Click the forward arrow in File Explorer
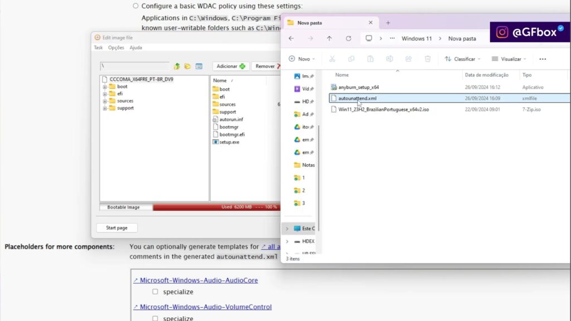 tap(310, 38)
